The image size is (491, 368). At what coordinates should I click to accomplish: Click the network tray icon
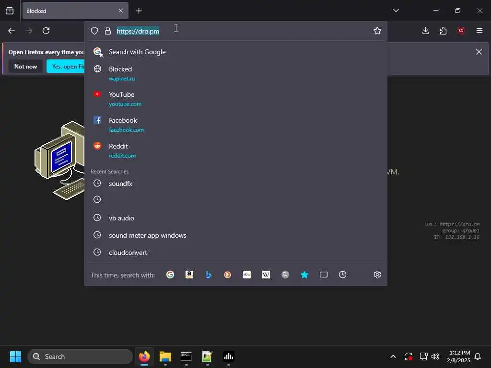point(423,356)
